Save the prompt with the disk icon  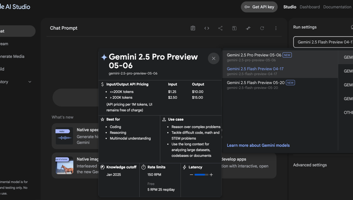234,28
